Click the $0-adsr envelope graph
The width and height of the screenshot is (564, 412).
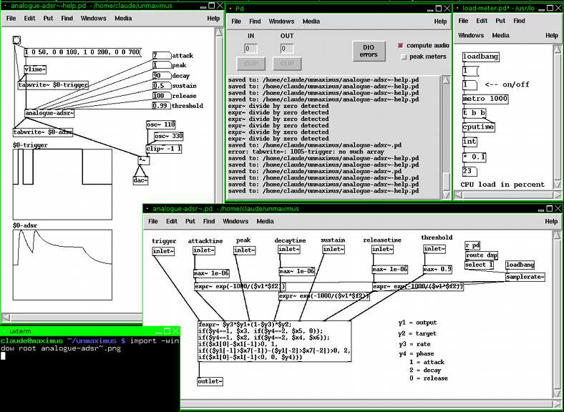[x=62, y=265]
